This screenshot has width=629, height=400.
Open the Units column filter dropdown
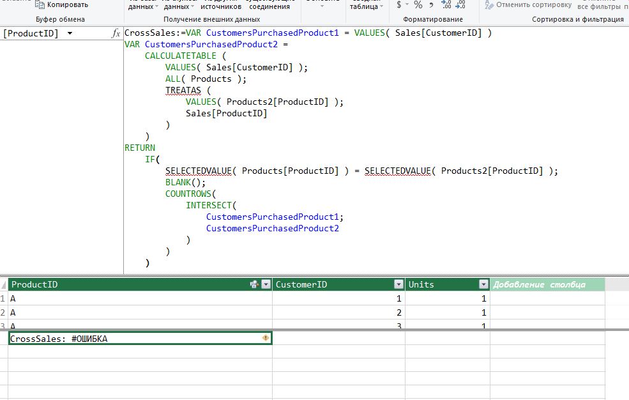coord(484,284)
